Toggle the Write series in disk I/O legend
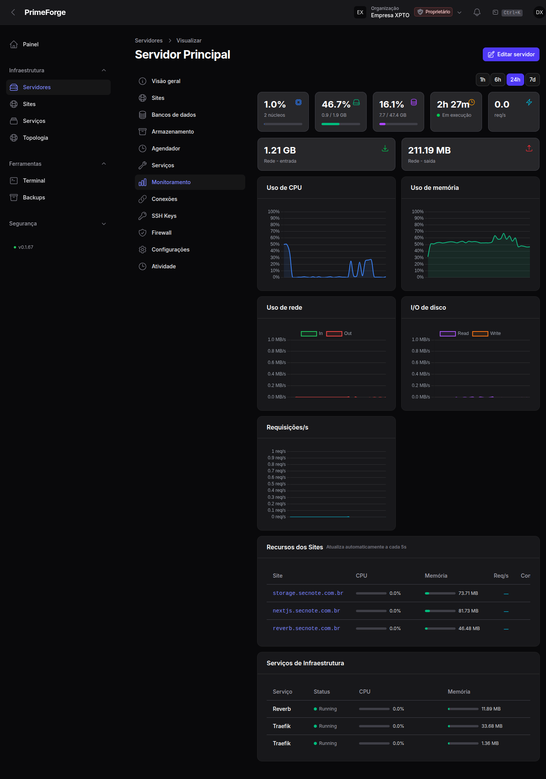This screenshot has width=546, height=779. [x=486, y=333]
